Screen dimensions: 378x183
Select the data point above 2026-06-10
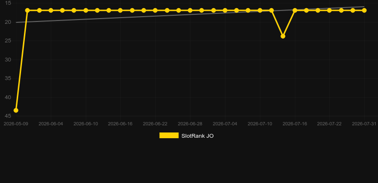[86, 10]
